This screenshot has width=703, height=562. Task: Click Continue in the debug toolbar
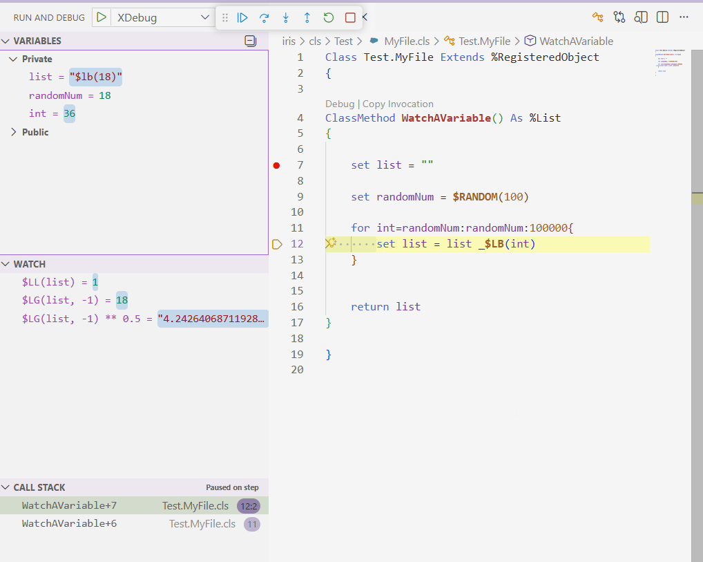coord(242,18)
